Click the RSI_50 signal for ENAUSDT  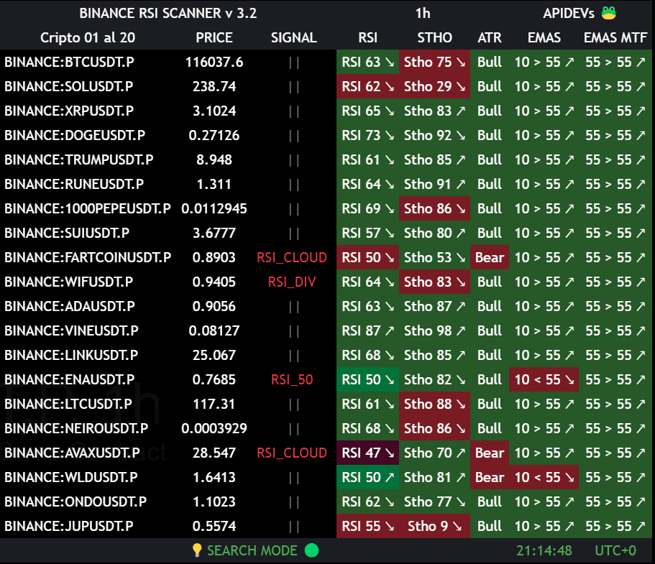(292, 379)
